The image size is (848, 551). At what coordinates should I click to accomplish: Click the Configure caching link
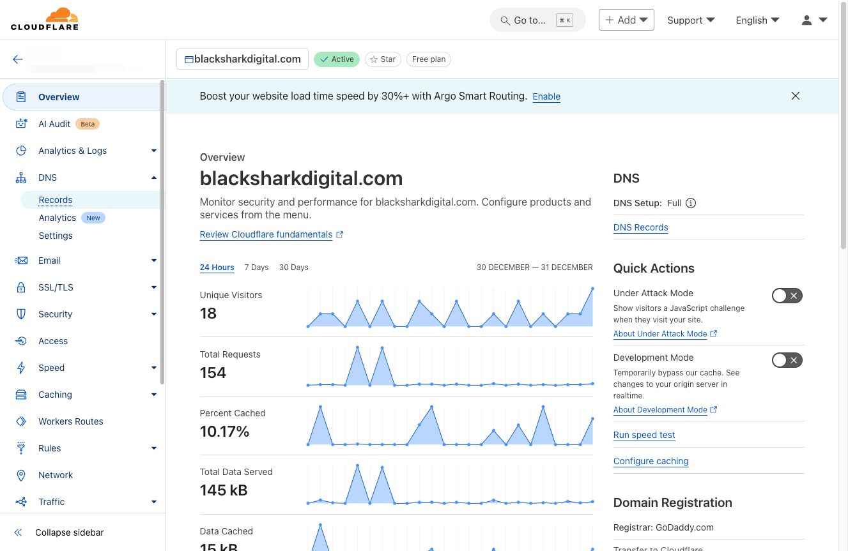click(651, 461)
